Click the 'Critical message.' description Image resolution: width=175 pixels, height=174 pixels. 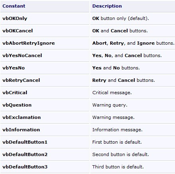(x=112, y=93)
